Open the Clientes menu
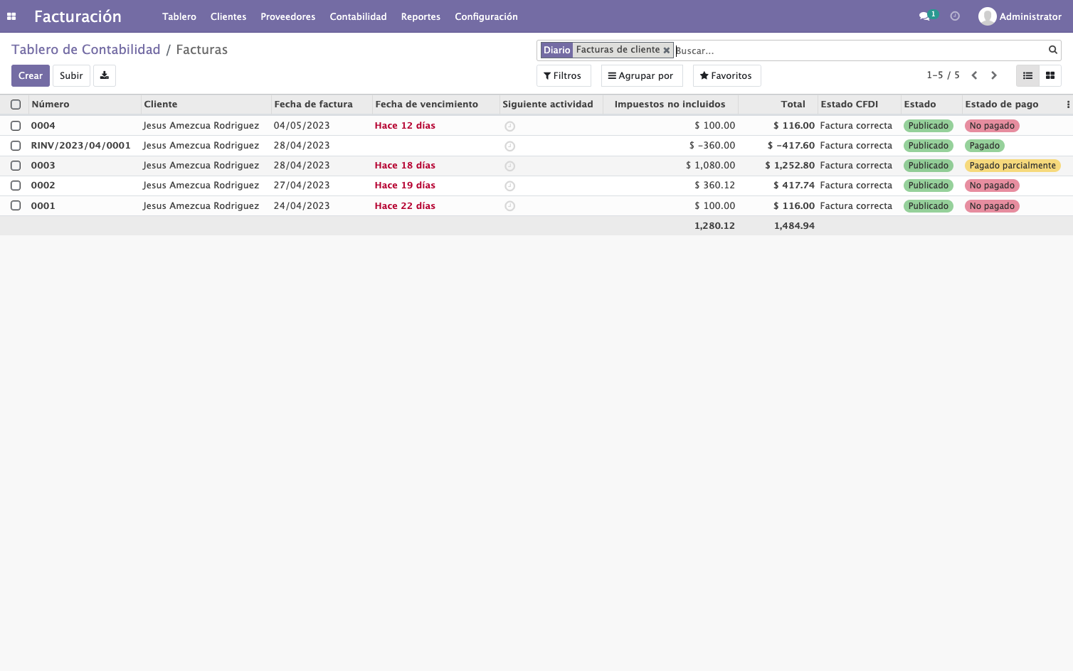1073x671 pixels. [x=228, y=16]
